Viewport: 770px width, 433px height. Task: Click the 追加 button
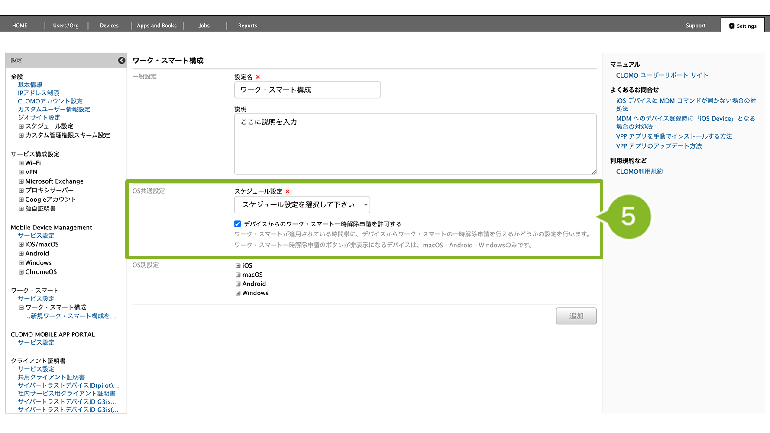point(576,316)
